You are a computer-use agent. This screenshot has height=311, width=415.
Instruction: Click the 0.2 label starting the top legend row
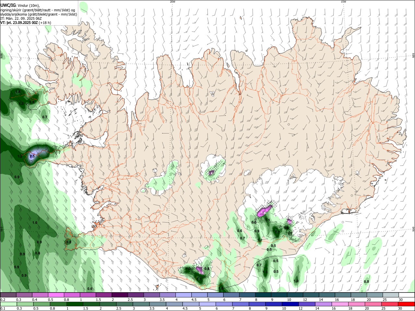3,300
